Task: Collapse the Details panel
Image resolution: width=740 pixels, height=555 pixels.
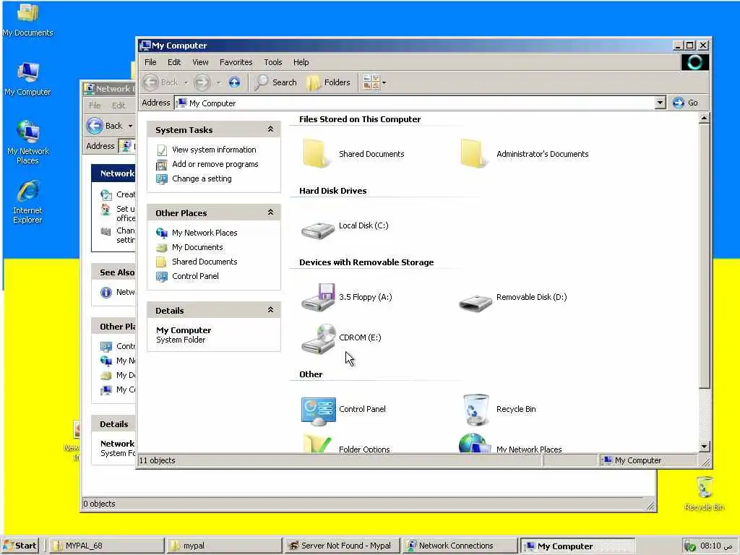Action: pos(270,310)
